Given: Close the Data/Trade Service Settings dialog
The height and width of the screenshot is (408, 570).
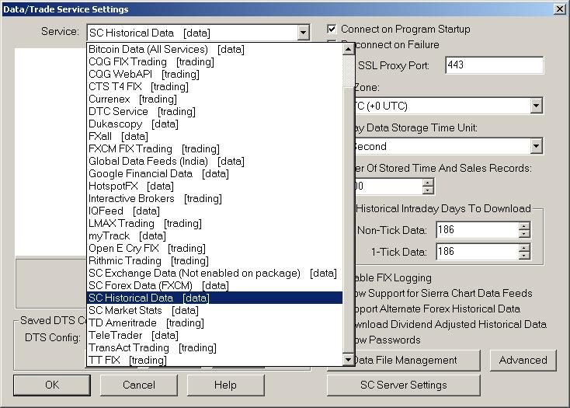Looking at the screenshot, I should (560, 9).
